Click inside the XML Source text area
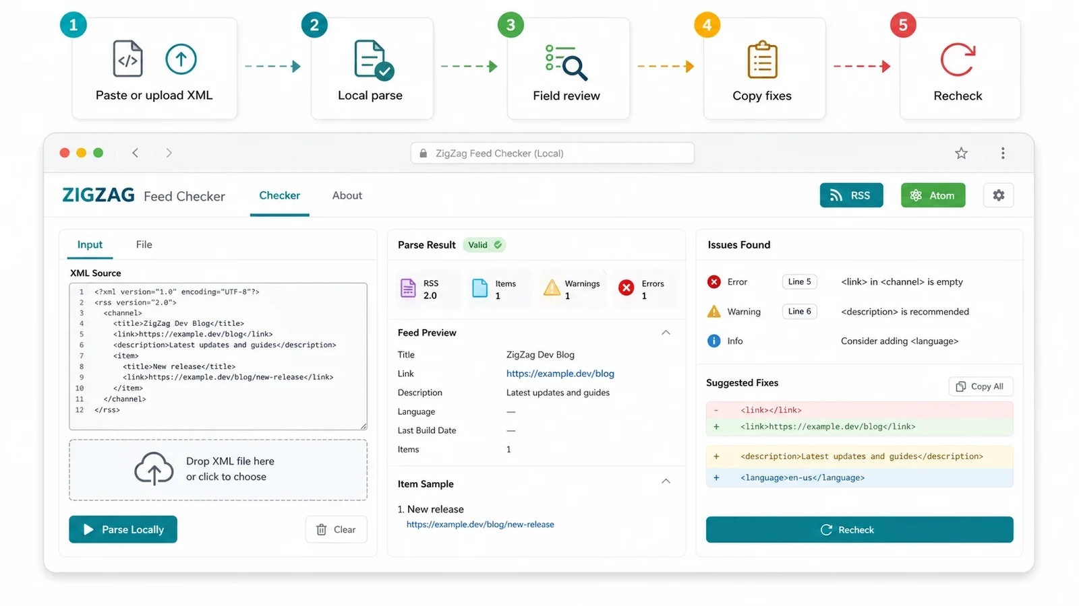 coord(218,356)
